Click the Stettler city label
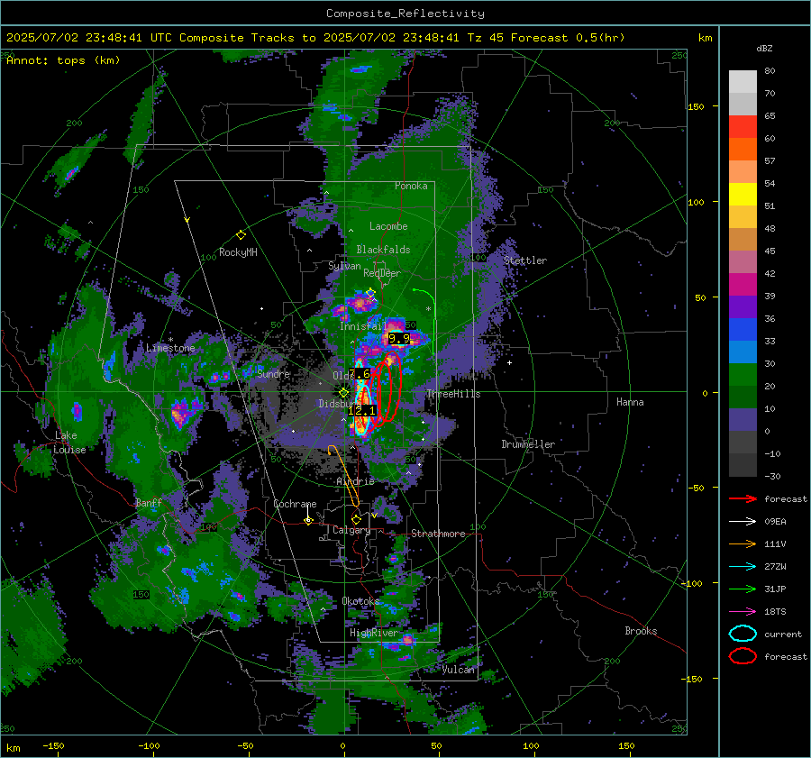The width and height of the screenshot is (811, 758). pos(525,260)
